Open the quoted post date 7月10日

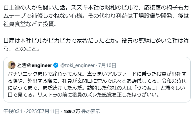point(107,65)
